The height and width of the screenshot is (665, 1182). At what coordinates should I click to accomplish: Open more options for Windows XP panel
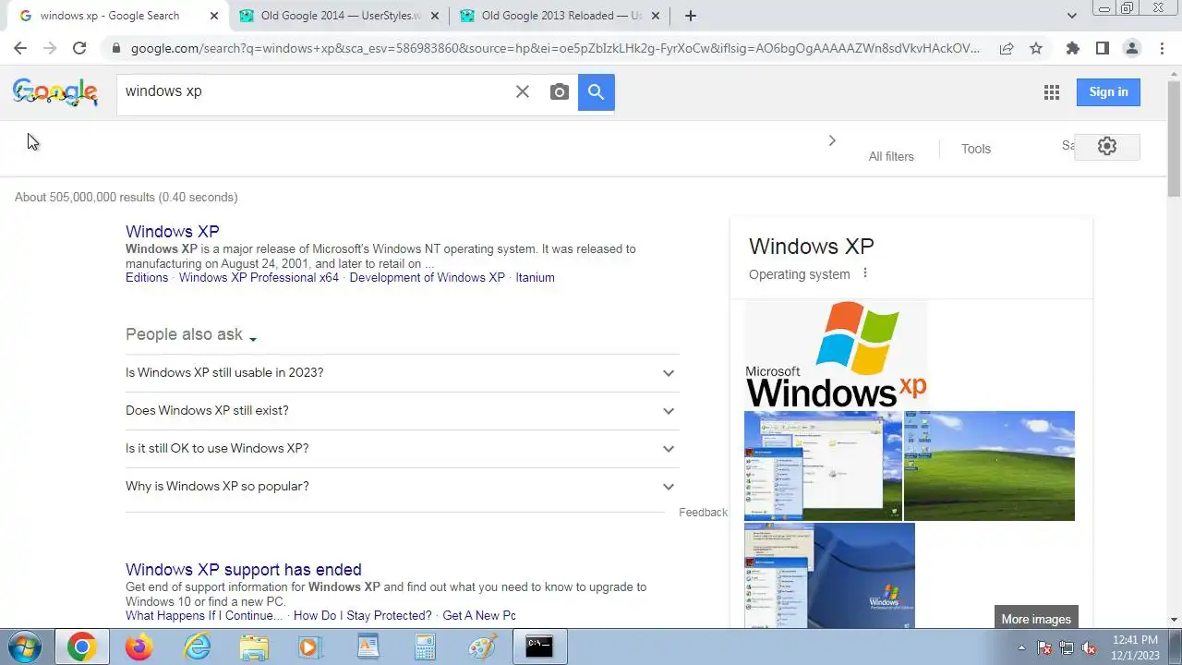865,273
